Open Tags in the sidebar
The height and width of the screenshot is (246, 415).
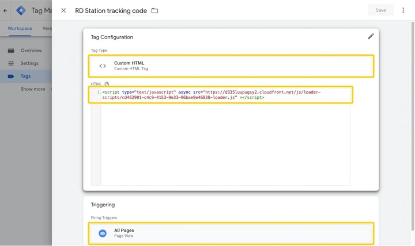click(26, 76)
